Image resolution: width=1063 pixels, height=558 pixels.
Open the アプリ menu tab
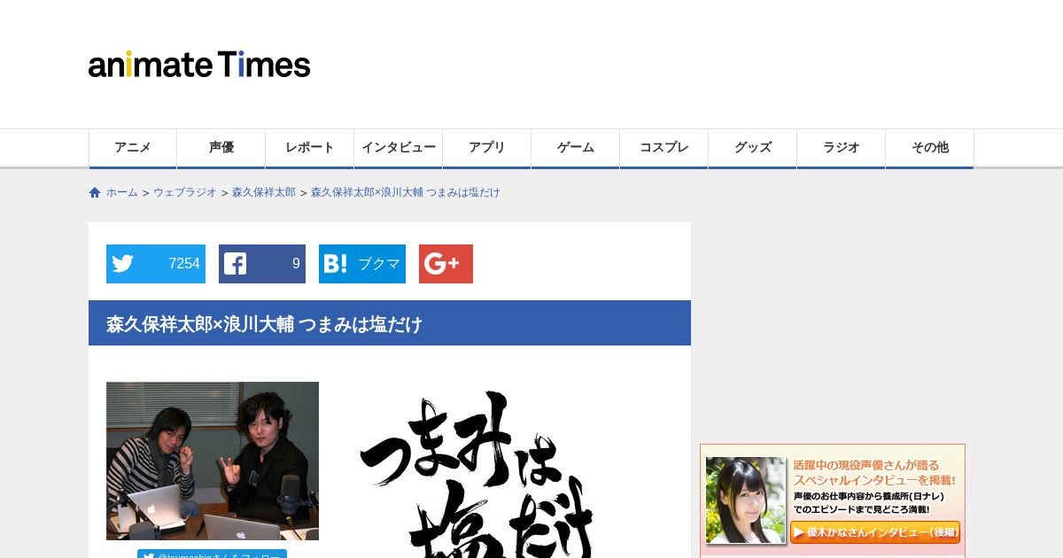(487, 148)
